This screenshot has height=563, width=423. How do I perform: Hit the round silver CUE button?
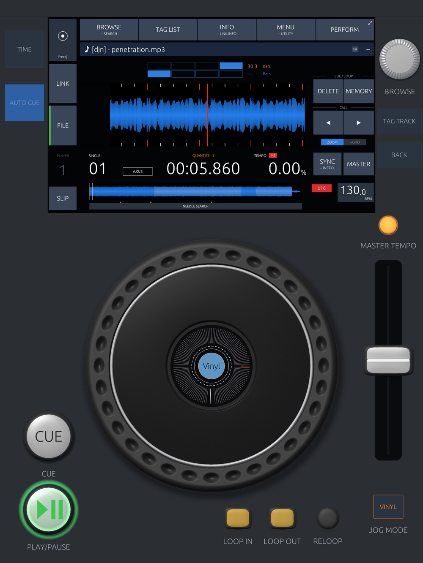49,436
